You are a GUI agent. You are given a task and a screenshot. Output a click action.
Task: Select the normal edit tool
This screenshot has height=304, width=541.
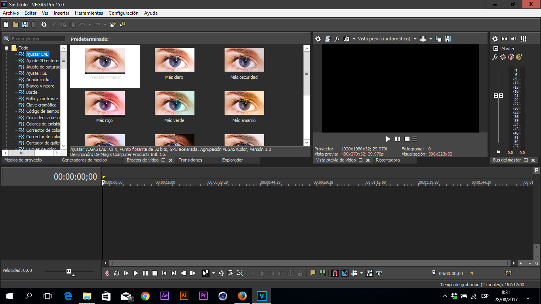tap(206, 273)
